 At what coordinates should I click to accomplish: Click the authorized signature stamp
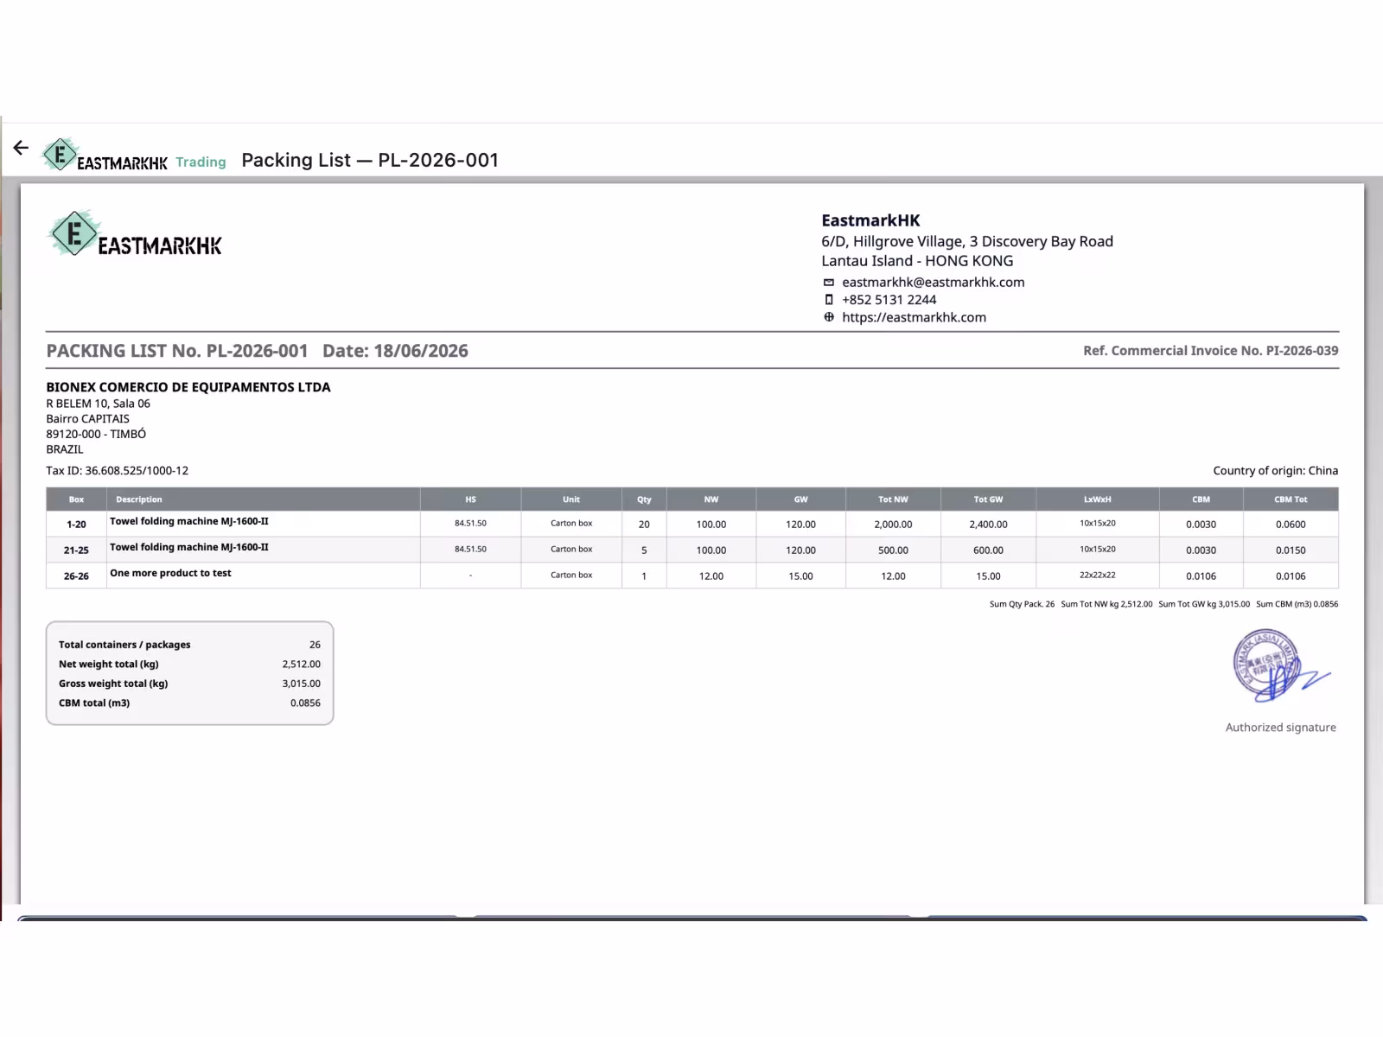(1280, 665)
